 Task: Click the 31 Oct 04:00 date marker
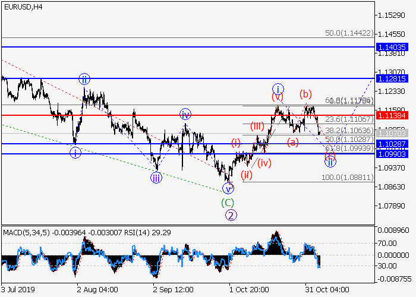(x=323, y=289)
